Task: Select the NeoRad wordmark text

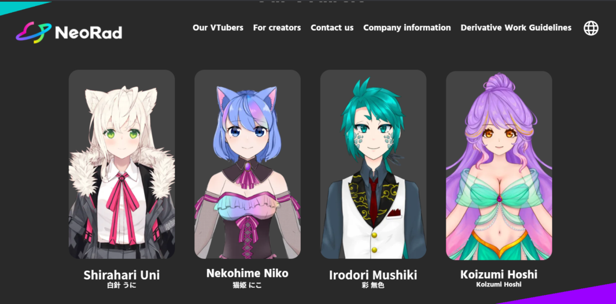Action: pos(88,33)
